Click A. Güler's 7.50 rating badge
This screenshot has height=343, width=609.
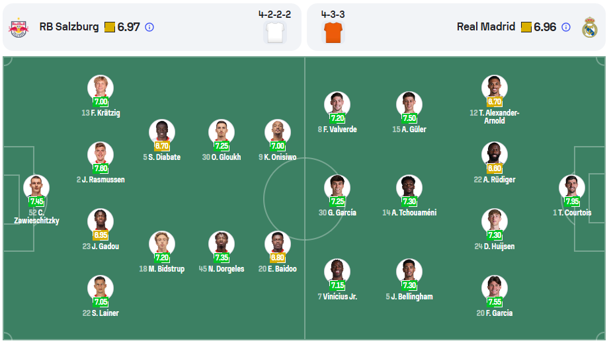click(409, 118)
